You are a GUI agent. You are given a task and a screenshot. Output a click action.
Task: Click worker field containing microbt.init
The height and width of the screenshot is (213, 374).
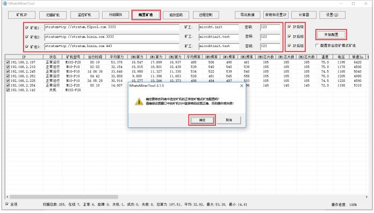[219, 27]
